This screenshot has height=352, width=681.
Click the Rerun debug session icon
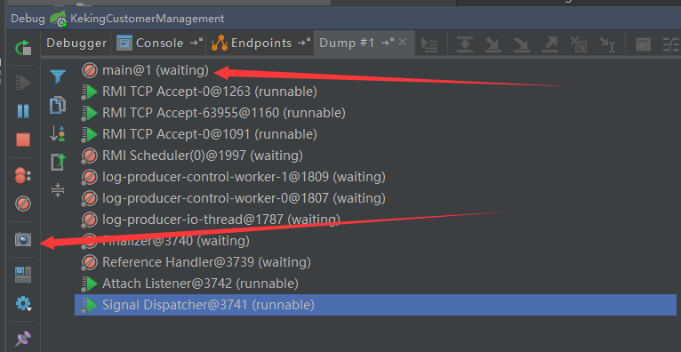(23, 48)
